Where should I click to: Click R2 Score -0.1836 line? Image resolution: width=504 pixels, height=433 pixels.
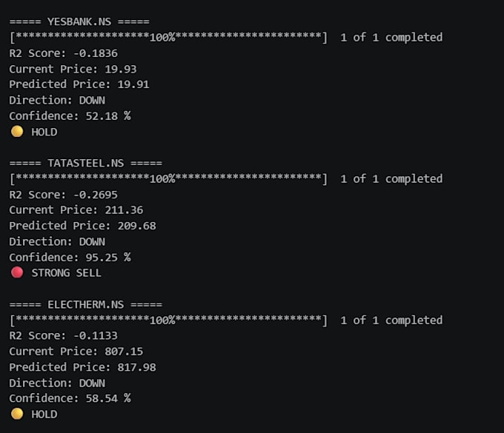click(x=63, y=53)
